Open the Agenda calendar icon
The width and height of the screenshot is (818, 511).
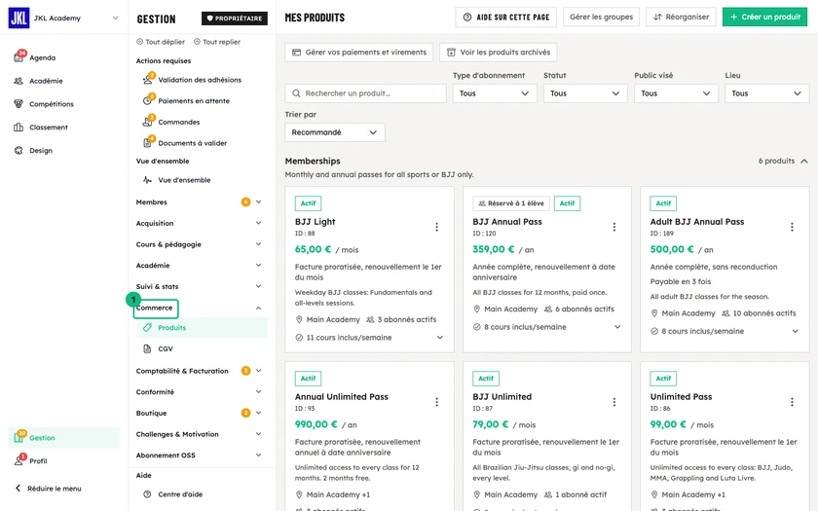point(19,57)
